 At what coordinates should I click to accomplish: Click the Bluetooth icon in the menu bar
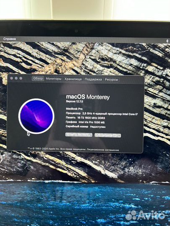(x=167, y=41)
